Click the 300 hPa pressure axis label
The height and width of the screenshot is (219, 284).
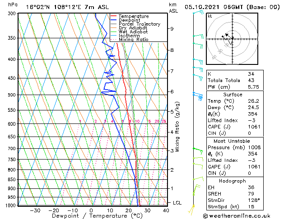(x=13, y=14)
